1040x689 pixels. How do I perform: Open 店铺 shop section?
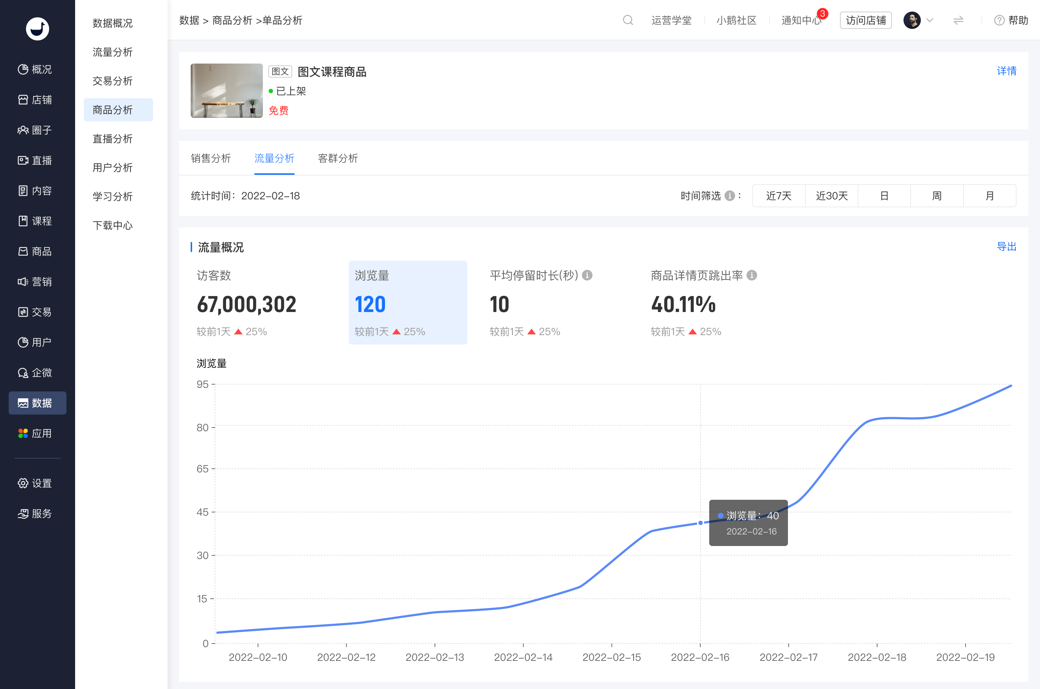(x=35, y=100)
